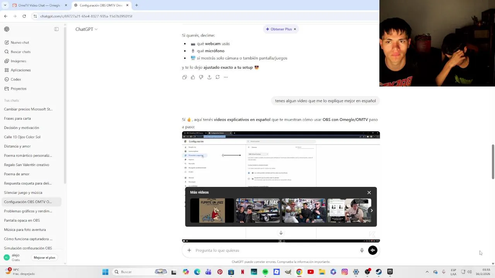Collapse the sidebar with the panel icon
Screen dimensions: 495x278
click(x=56, y=29)
